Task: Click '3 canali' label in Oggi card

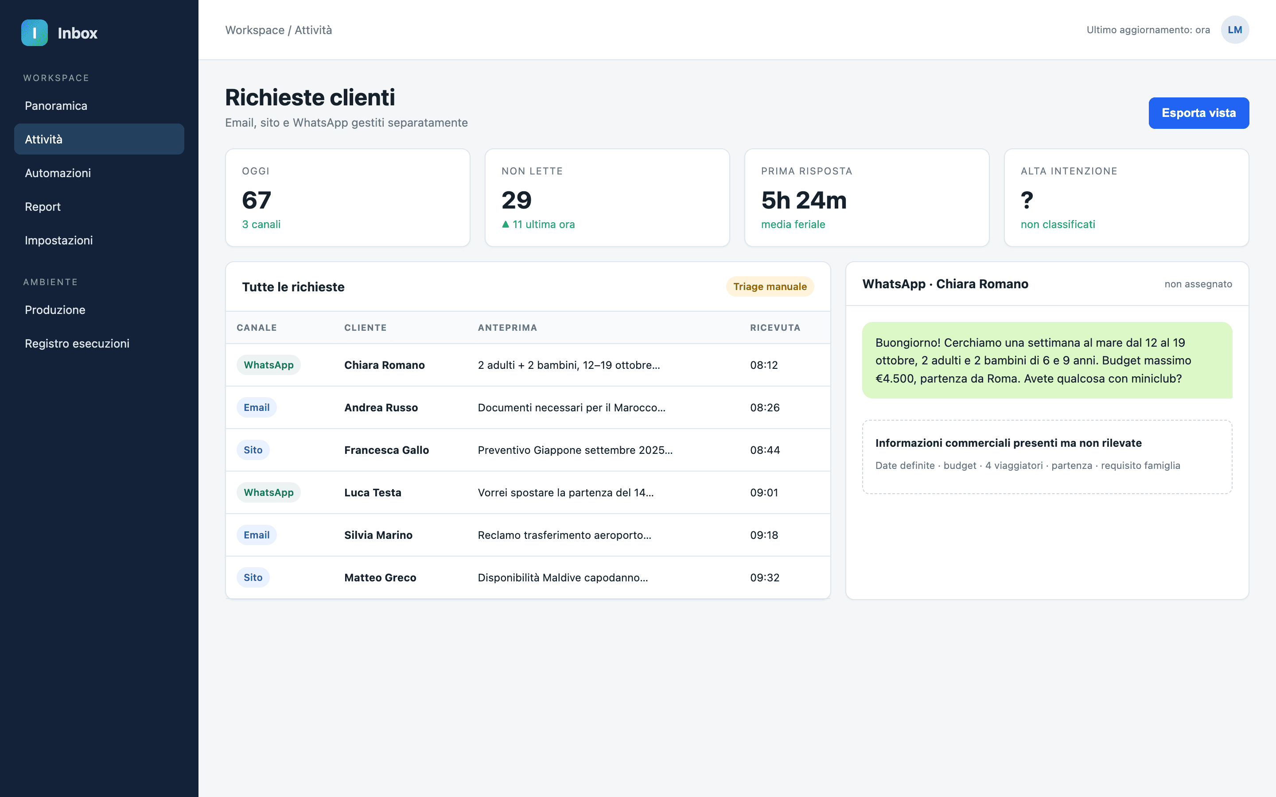Action: tap(261, 224)
